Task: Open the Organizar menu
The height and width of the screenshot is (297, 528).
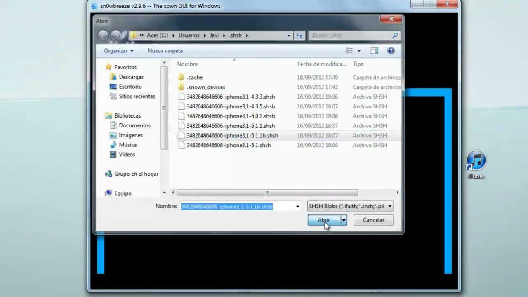Action: (119, 51)
